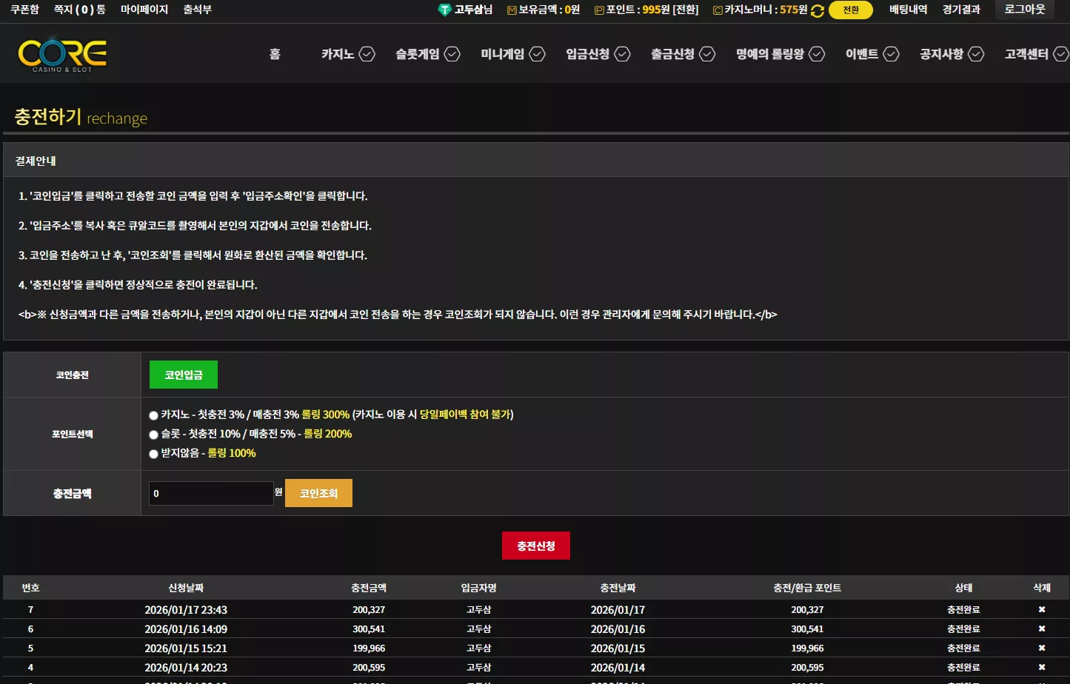The height and width of the screenshot is (684, 1070).
Task: Click the 신청날짜 column header
Action: tap(186, 588)
